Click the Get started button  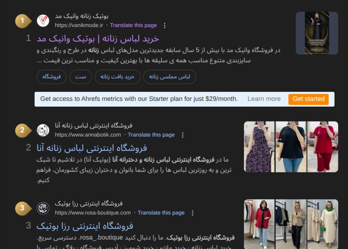tap(309, 99)
